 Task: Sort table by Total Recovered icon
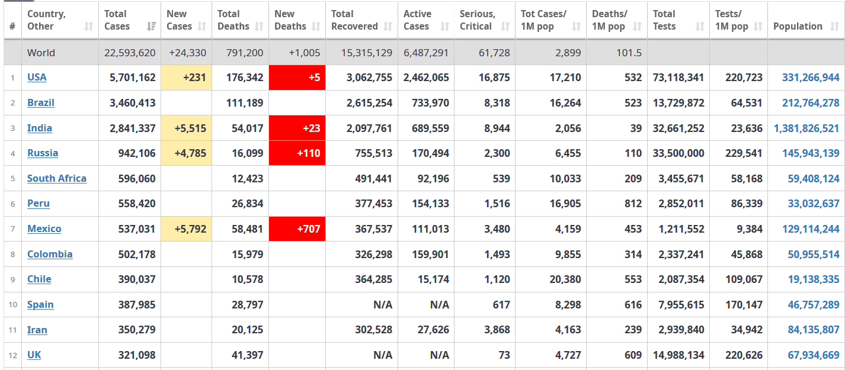tap(388, 27)
